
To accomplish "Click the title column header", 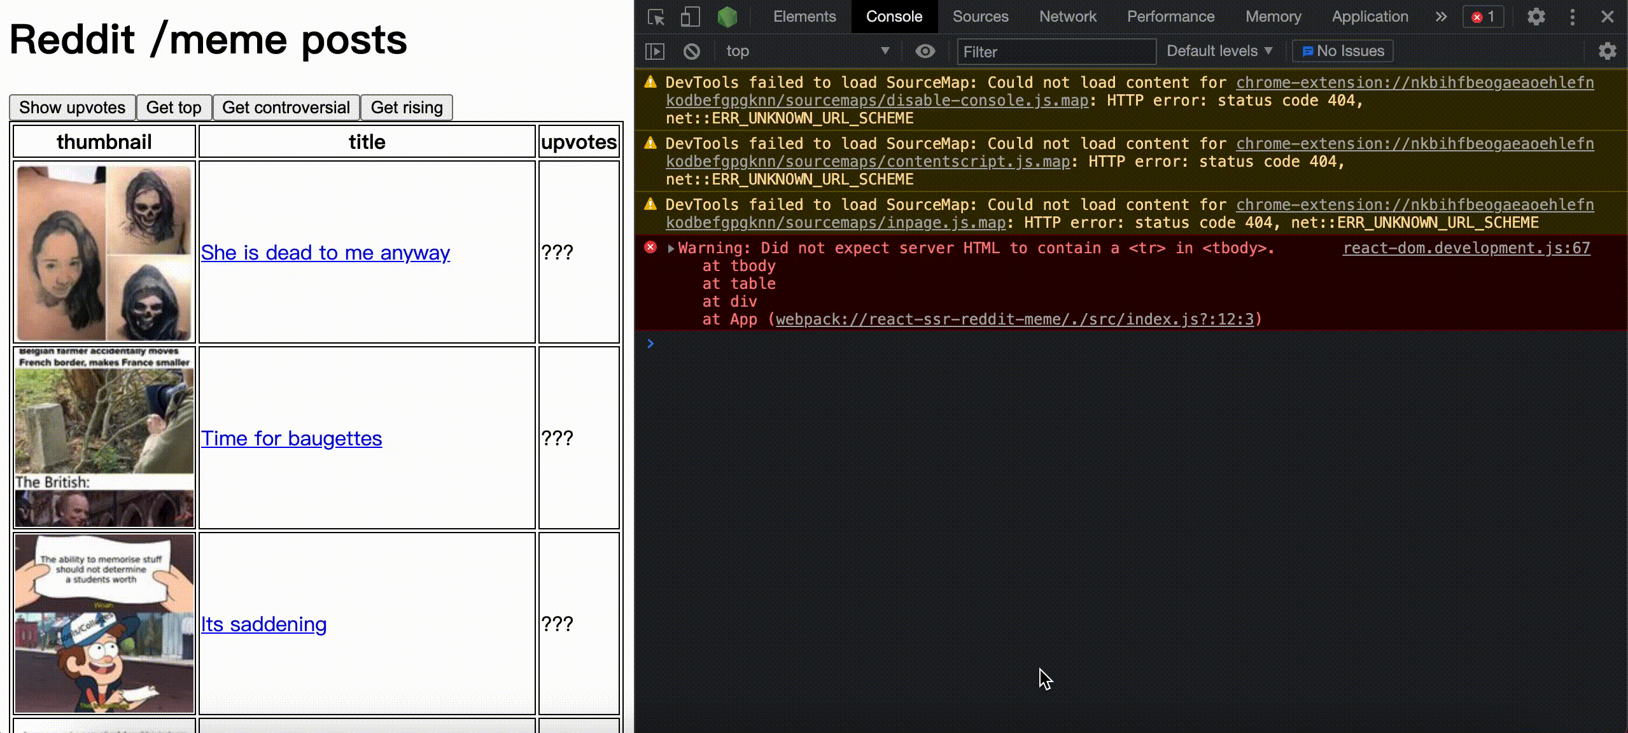I will [x=367, y=141].
